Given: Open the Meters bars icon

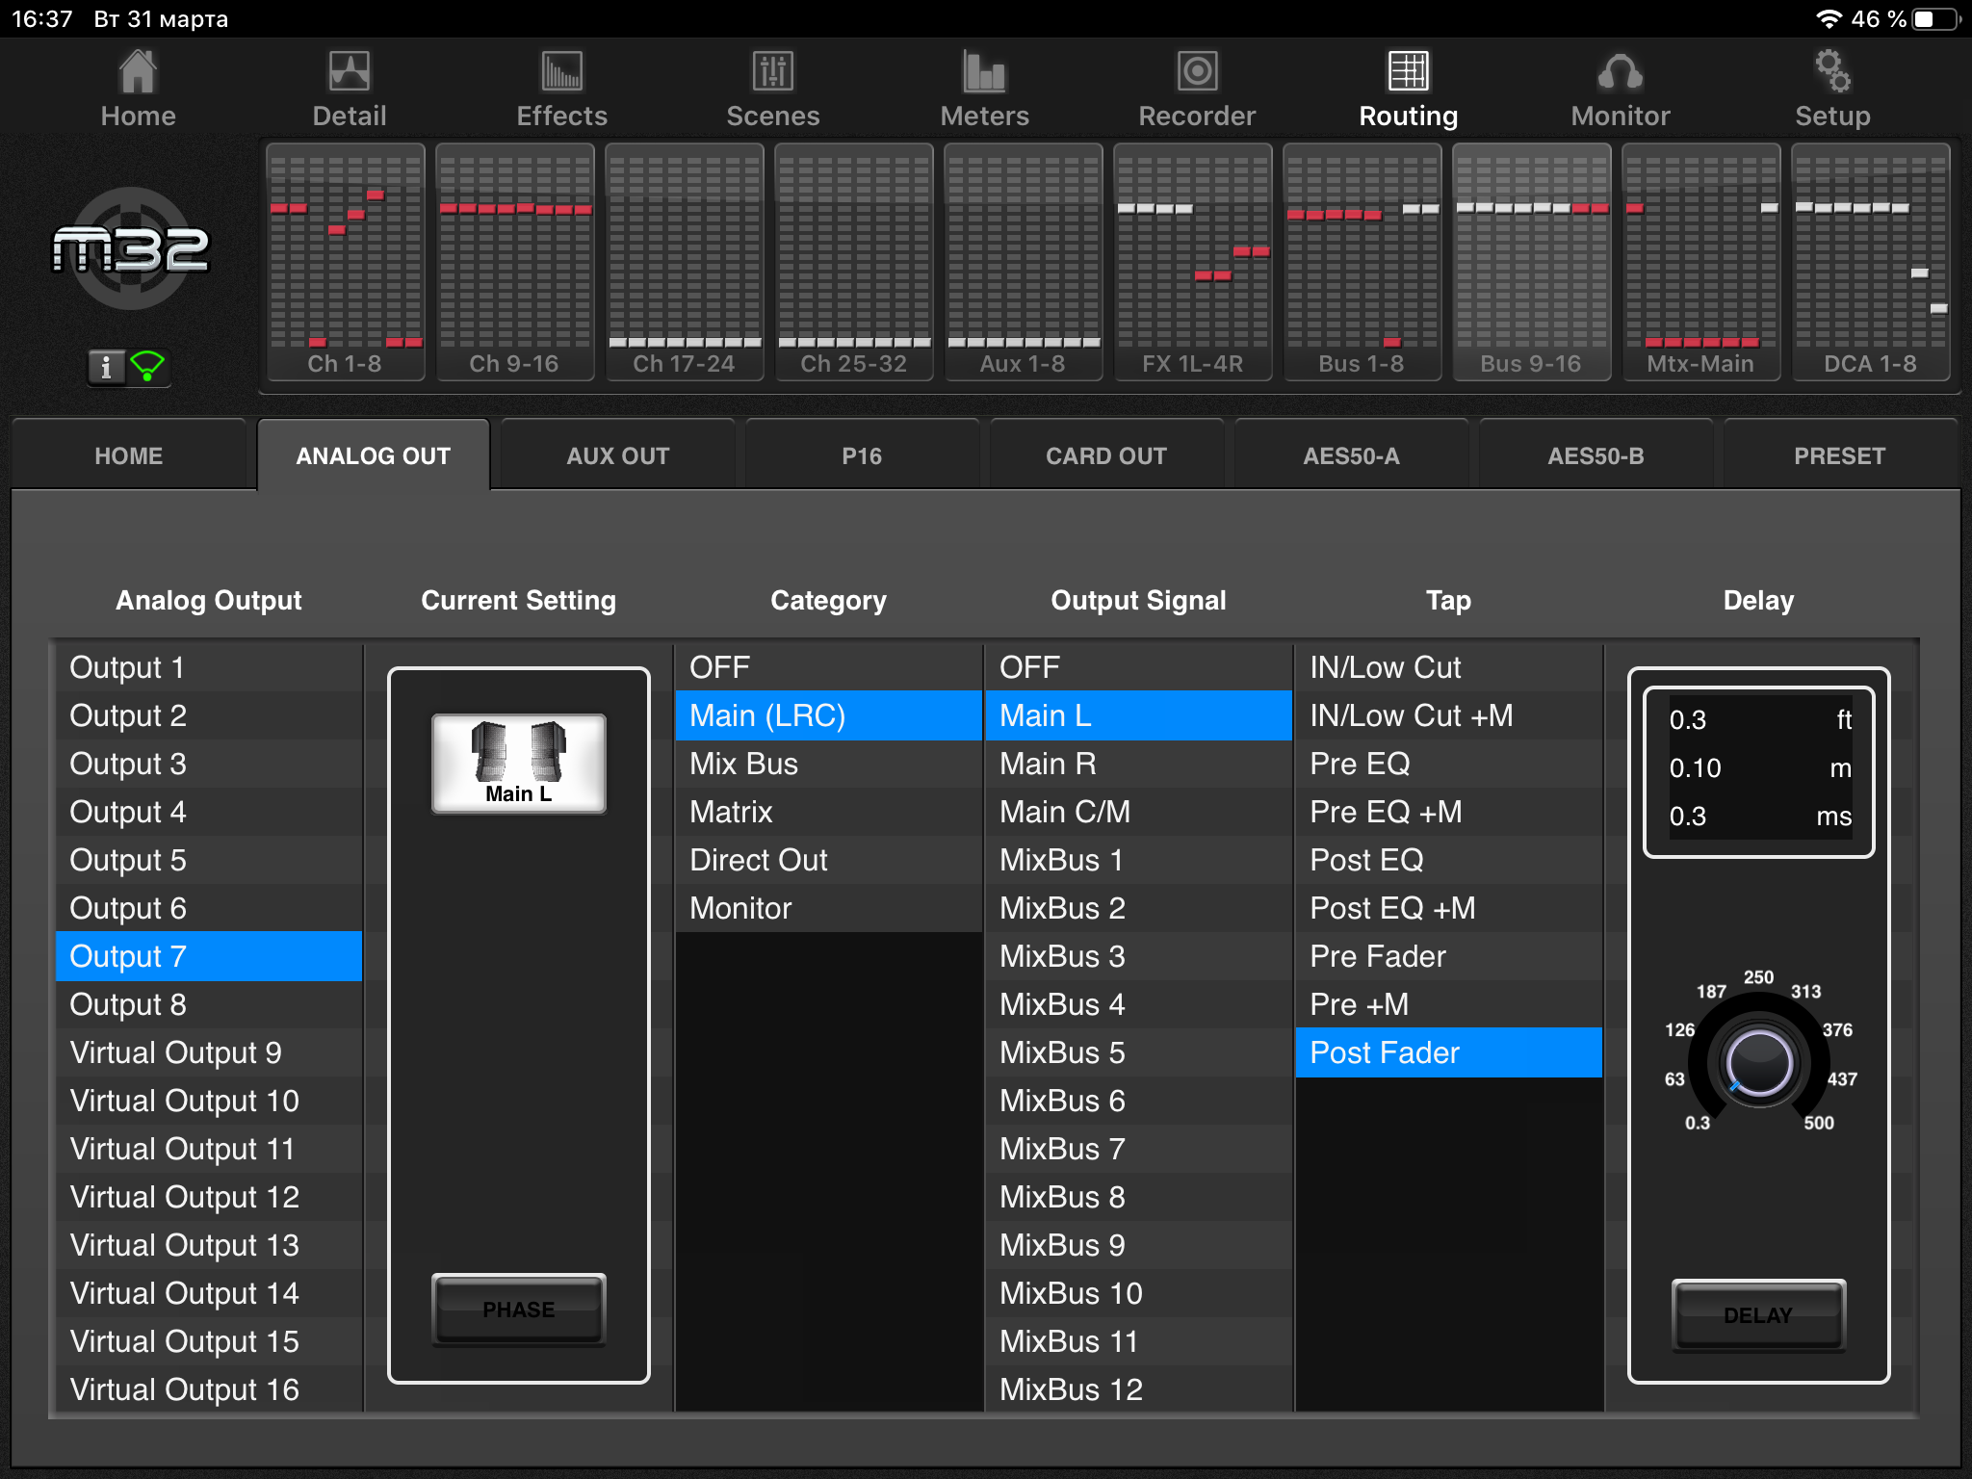Looking at the screenshot, I should coord(984,73).
